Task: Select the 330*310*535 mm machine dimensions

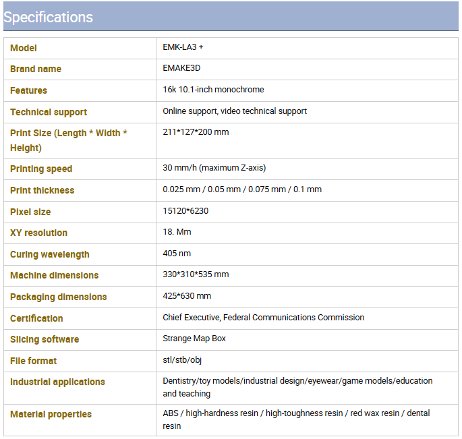Action: (x=196, y=274)
